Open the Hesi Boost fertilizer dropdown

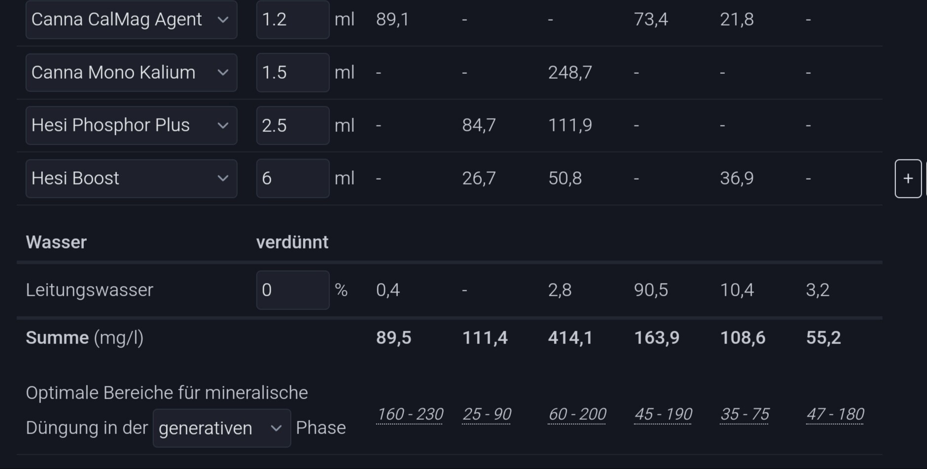pyautogui.click(x=131, y=179)
